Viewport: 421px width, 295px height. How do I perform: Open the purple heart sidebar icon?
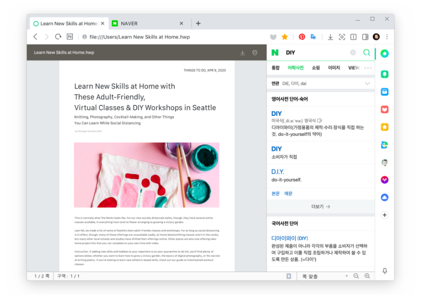tap(384, 180)
